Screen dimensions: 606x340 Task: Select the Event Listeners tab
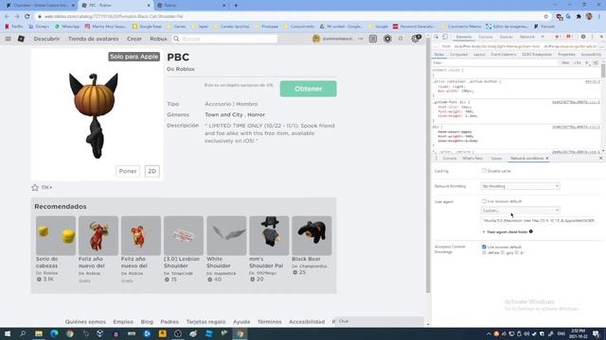(x=504, y=55)
